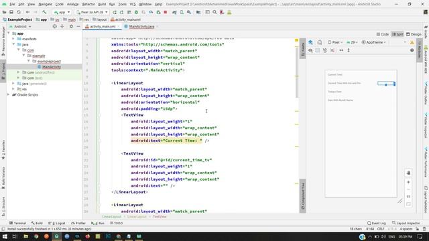This screenshot has height=241, width=429.
Task: Click the layout breadcrumb in navigation bar
Action: (99, 19)
